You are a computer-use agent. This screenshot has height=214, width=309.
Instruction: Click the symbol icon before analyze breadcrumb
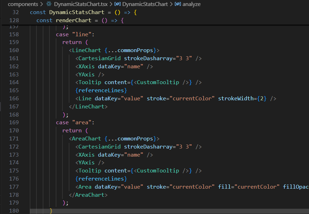coord(178,4)
